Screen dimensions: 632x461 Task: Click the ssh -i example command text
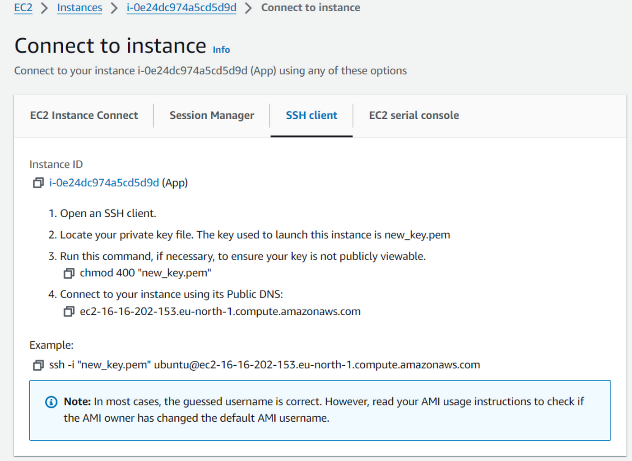[264, 365]
